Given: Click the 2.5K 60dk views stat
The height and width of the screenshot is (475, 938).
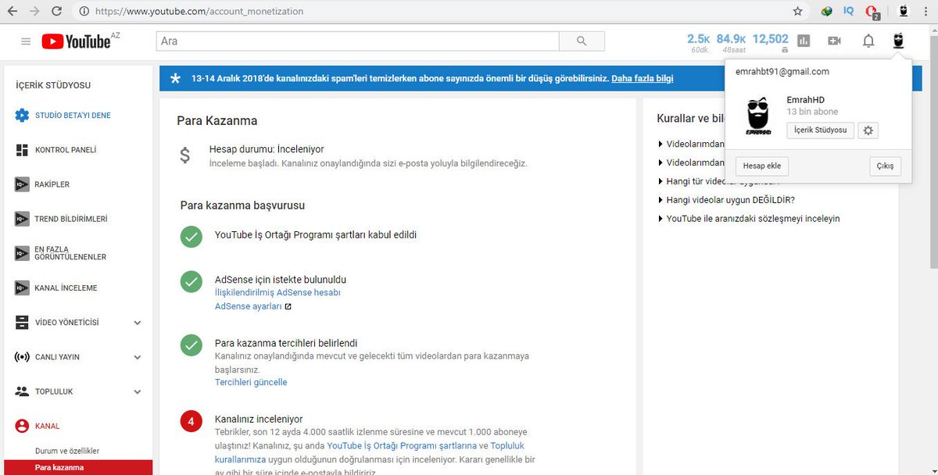Looking at the screenshot, I should tap(698, 42).
